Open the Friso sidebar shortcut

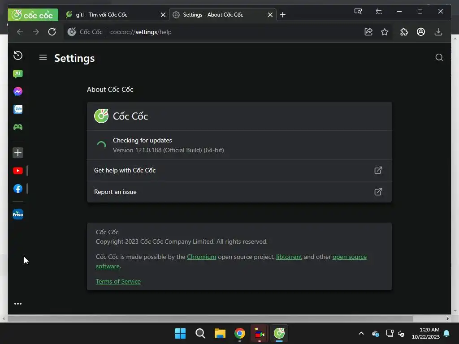pos(18,214)
